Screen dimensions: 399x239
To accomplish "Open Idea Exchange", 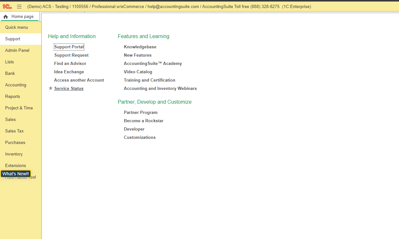I will point(69,72).
